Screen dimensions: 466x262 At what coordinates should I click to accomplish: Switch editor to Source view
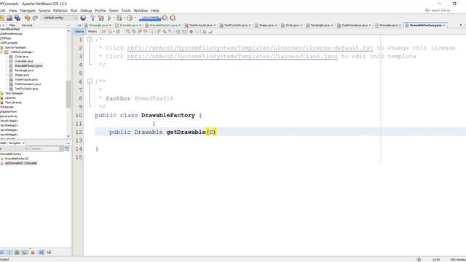79,31
